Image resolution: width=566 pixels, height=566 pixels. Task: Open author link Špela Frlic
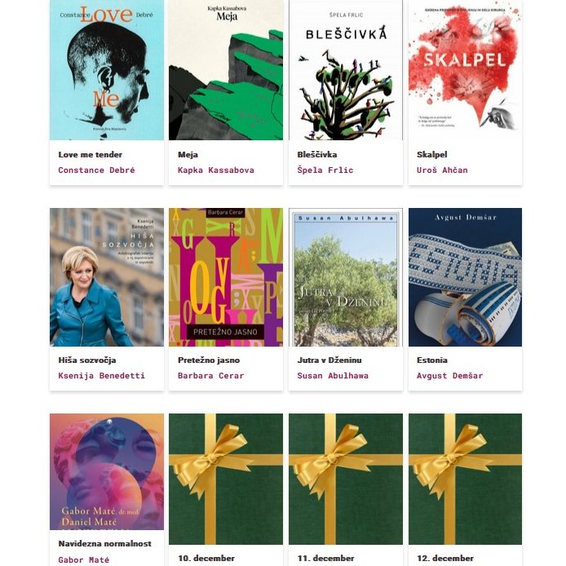pyautogui.click(x=325, y=170)
